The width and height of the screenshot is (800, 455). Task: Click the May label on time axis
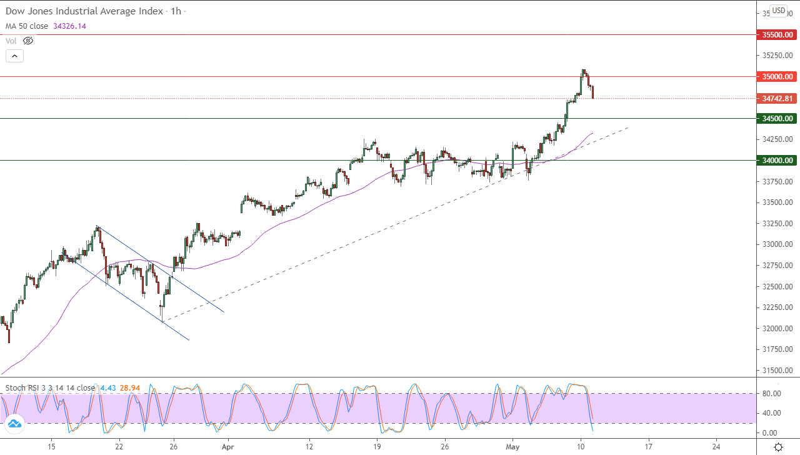tap(512, 447)
